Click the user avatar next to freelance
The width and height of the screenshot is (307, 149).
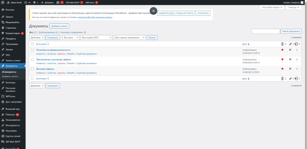click(x=301, y=2)
